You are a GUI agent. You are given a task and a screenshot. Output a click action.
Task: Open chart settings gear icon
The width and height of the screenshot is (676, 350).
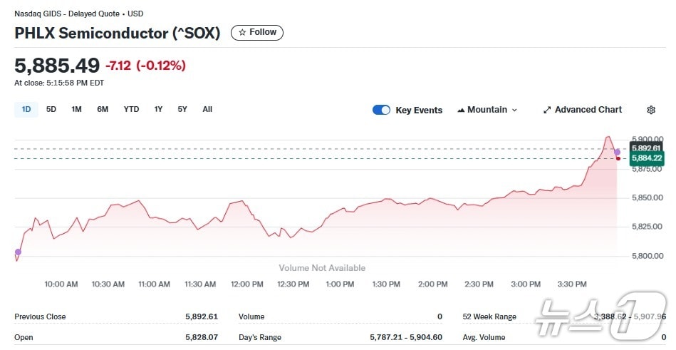[650, 110]
